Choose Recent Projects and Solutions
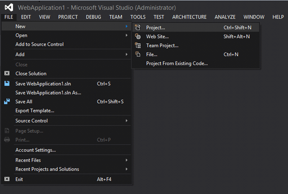The height and width of the screenshot is (194, 288). pyautogui.click(x=66, y=169)
